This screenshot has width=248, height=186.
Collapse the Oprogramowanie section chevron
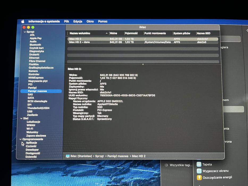[20, 139]
